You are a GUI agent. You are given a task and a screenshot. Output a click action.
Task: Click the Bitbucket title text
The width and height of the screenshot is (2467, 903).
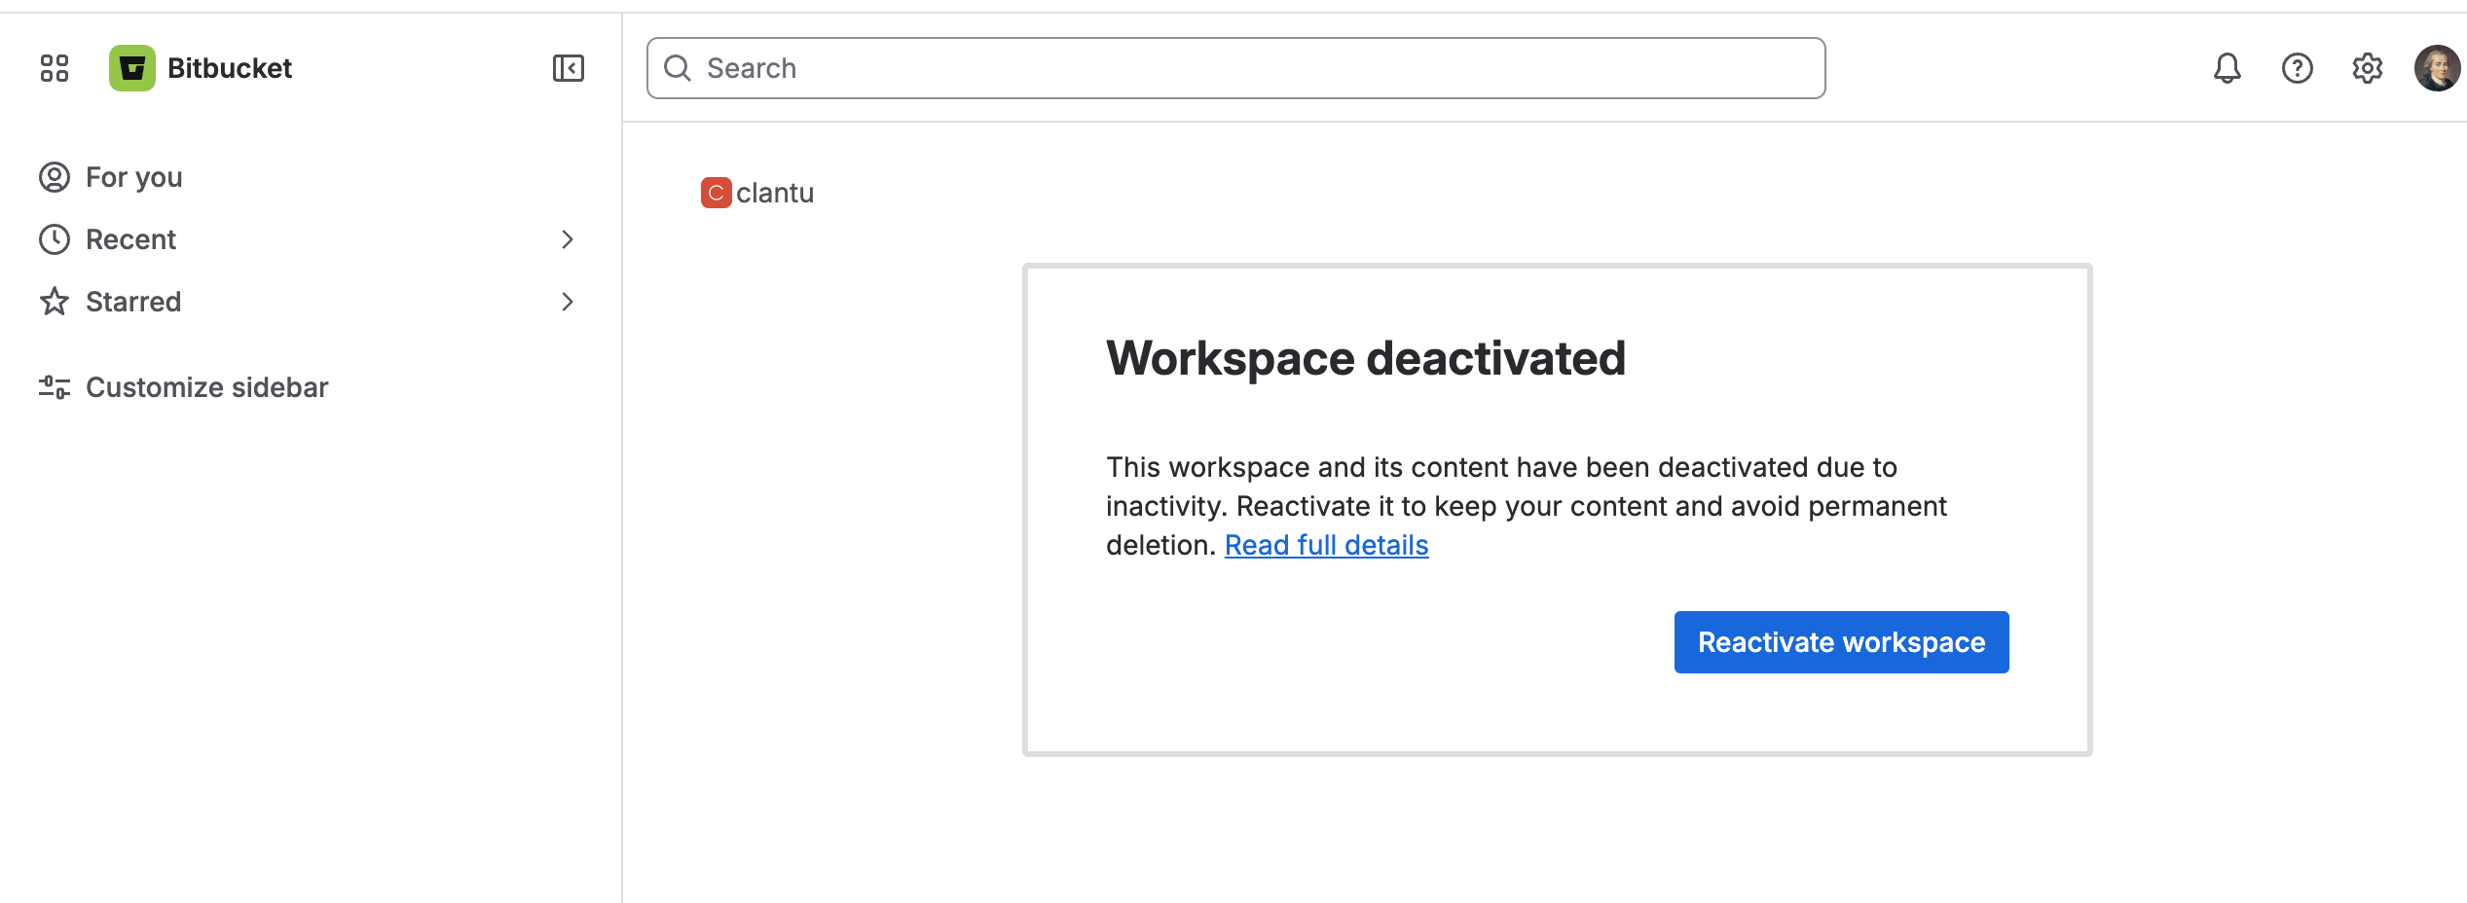coord(230,68)
